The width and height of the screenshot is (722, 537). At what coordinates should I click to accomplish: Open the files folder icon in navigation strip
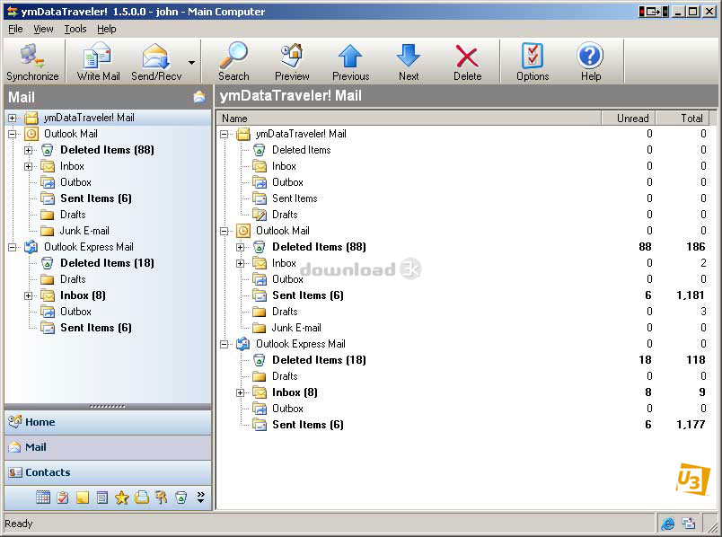click(x=142, y=497)
